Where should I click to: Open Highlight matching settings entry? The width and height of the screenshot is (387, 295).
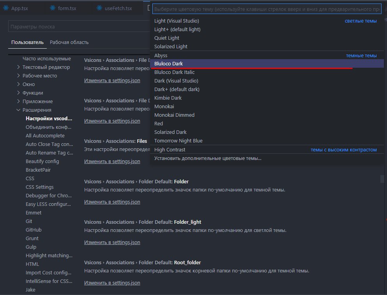point(49,256)
